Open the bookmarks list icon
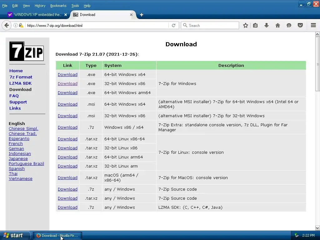320x240 pixels. pyautogui.click(x=255, y=26)
